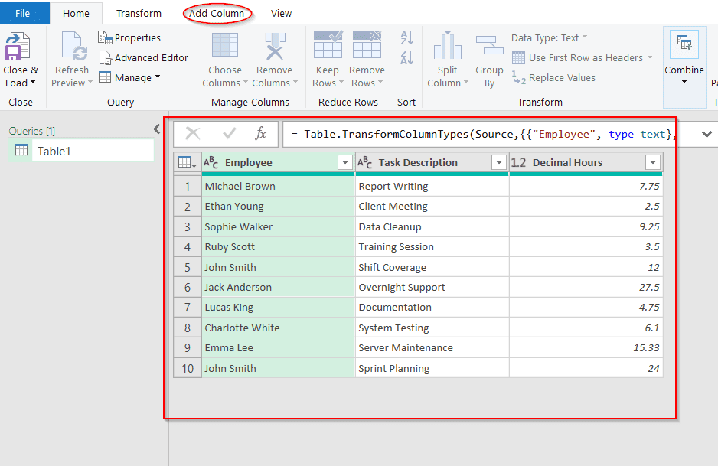Open the Data Type: Text dropdown
Viewport: 718px width, 466px height.
point(549,37)
